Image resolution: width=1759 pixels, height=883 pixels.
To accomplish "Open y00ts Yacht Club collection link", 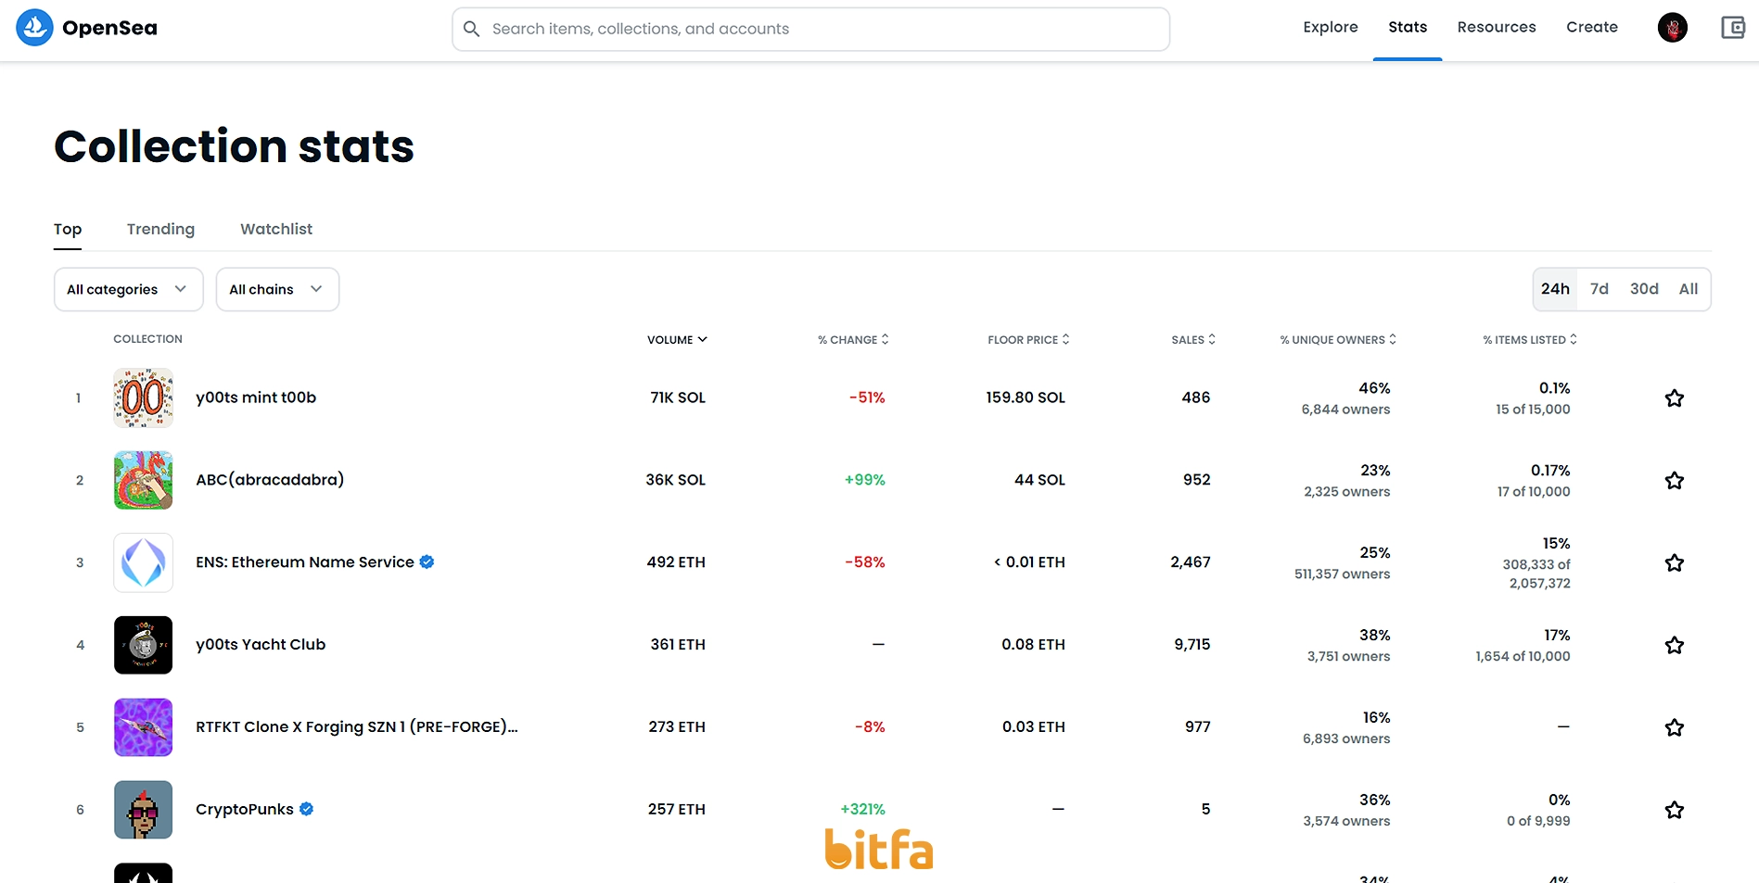I will 261,645.
